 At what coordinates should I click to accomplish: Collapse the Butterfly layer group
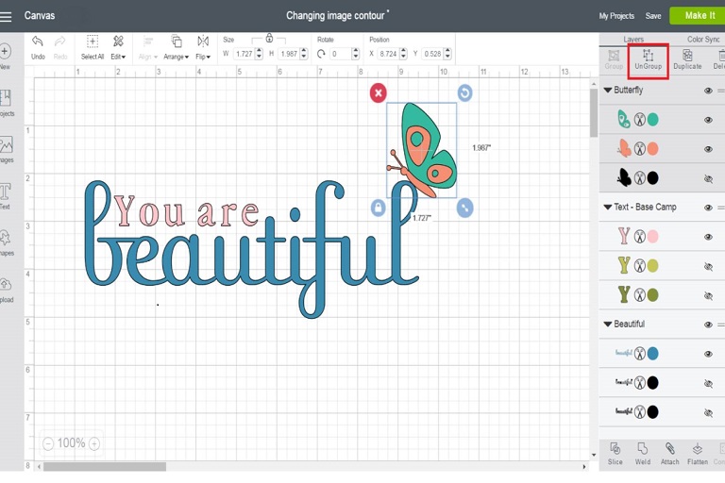pyautogui.click(x=608, y=91)
